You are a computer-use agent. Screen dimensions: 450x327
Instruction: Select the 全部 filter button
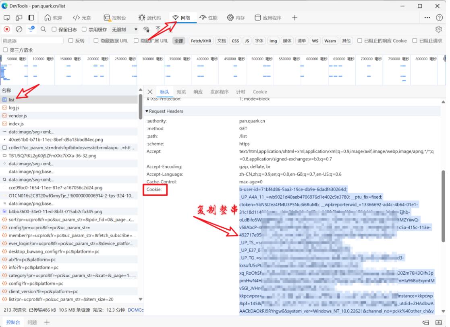pos(179,41)
